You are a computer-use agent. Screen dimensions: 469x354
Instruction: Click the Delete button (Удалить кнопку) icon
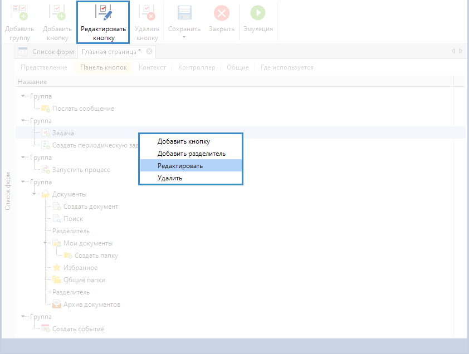tap(147, 13)
